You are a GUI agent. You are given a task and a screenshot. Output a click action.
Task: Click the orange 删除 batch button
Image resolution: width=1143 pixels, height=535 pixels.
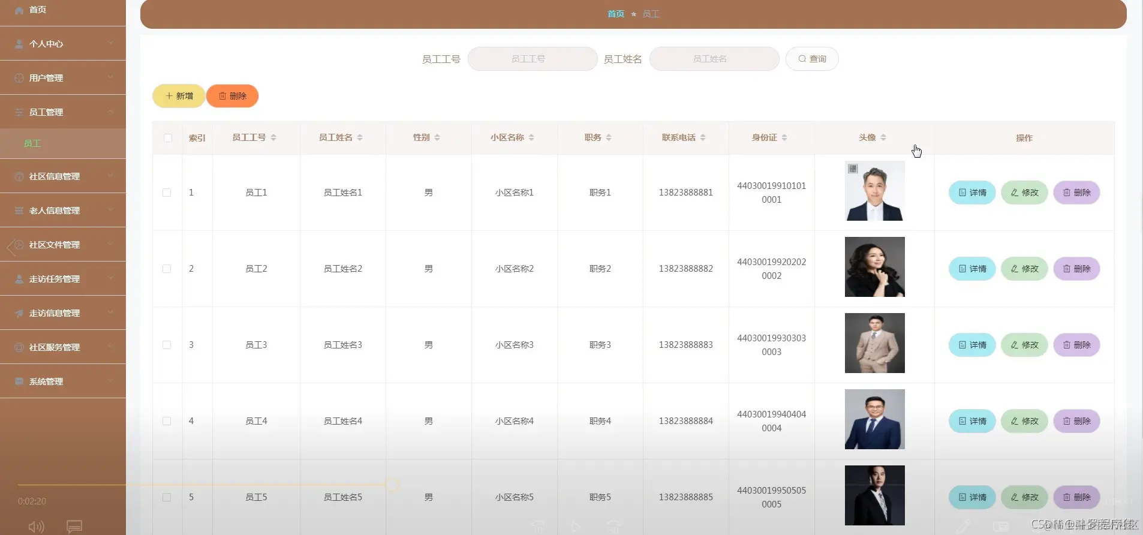pyautogui.click(x=233, y=96)
